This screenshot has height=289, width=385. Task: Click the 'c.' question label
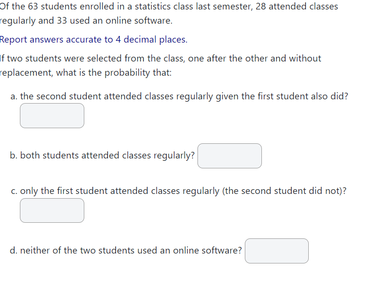click(x=14, y=191)
